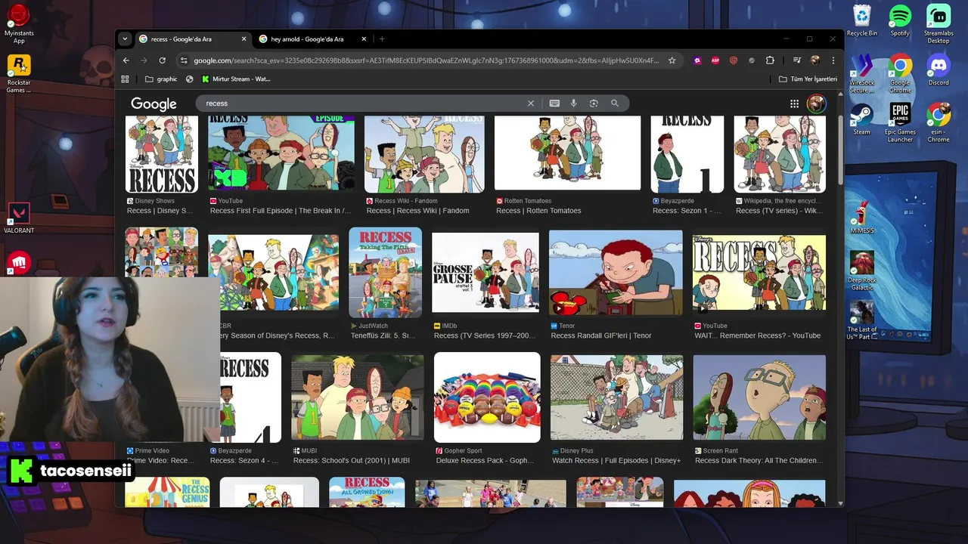Open 'Watch Recess | Full Episodes | Disney+' link
The image size is (968, 544).
coord(616,460)
